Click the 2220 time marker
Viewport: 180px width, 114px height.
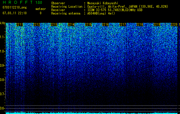[174, 25]
